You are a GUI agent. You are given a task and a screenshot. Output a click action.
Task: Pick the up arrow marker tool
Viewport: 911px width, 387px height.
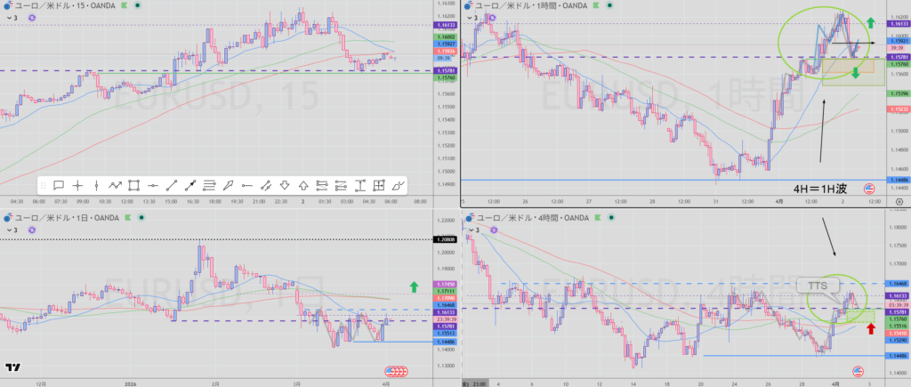coord(303,185)
